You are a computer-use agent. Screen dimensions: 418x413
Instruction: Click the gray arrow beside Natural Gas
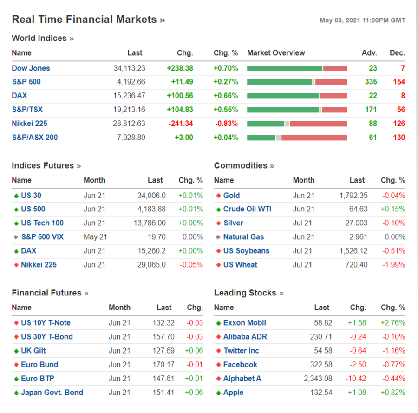click(x=218, y=237)
